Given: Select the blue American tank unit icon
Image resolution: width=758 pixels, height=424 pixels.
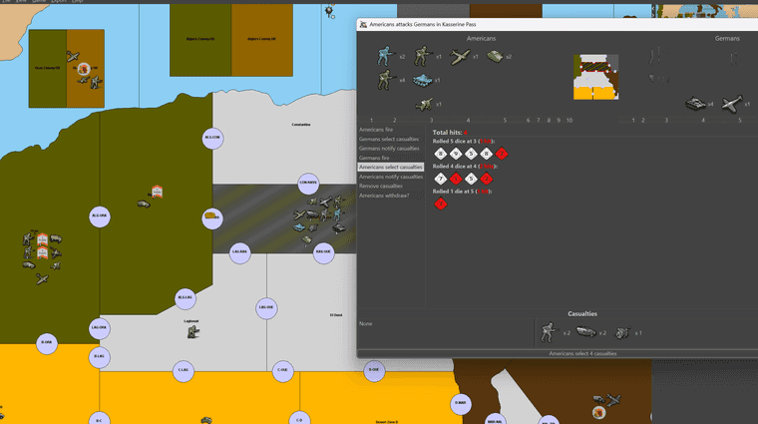Looking at the screenshot, I should tap(421, 79).
